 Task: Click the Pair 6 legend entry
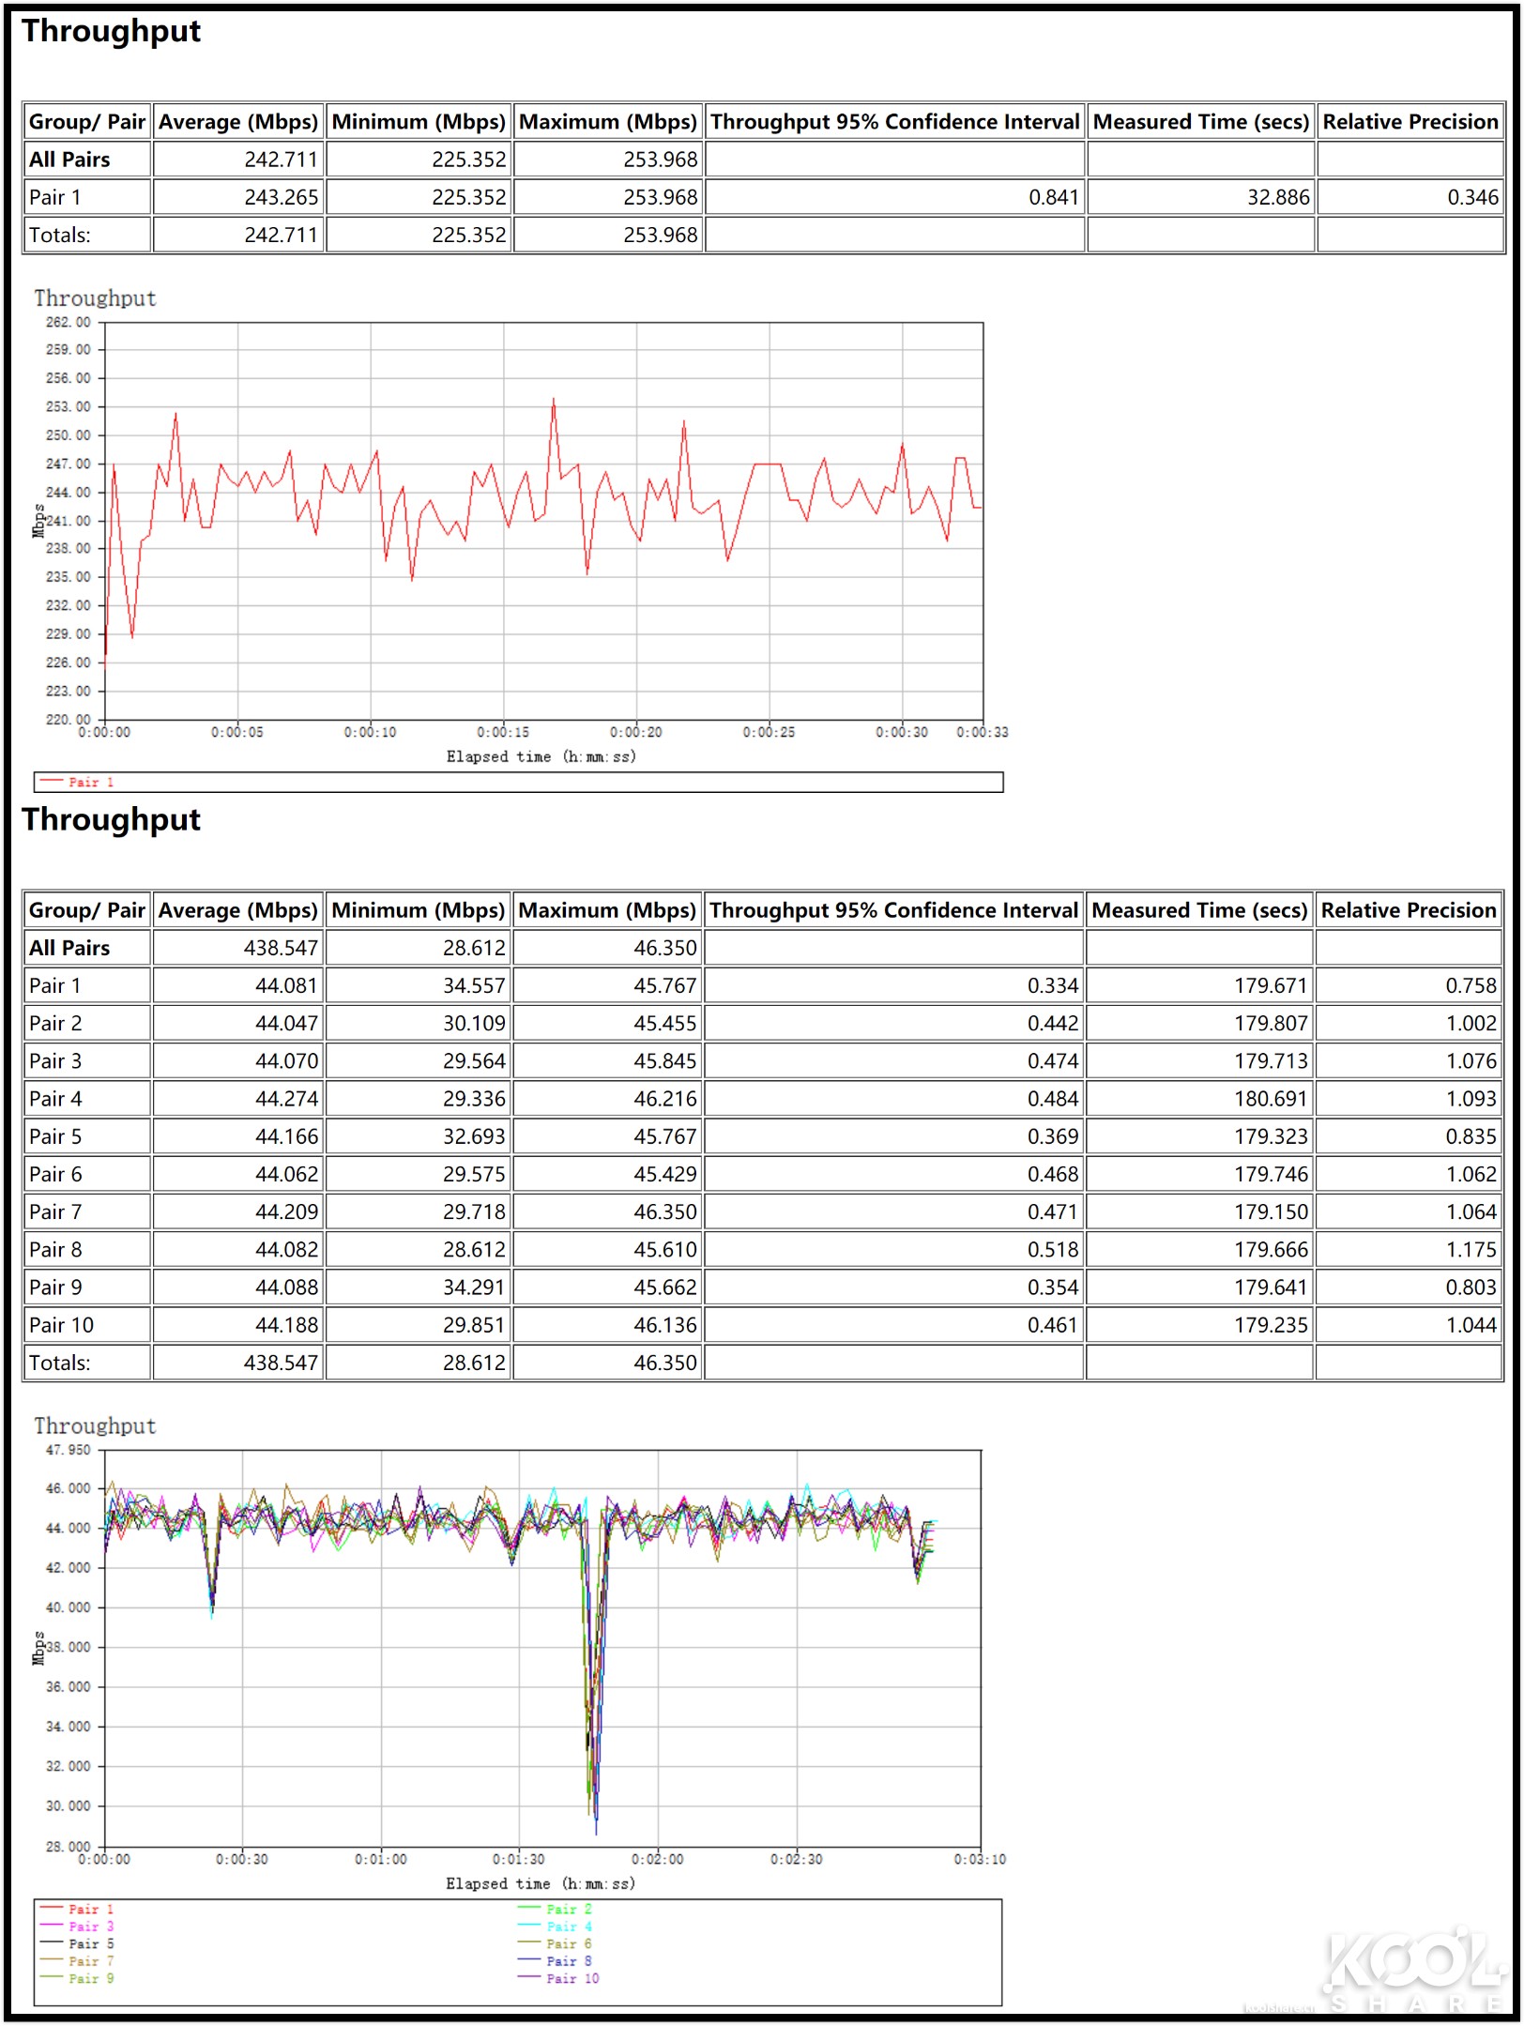(x=556, y=1944)
